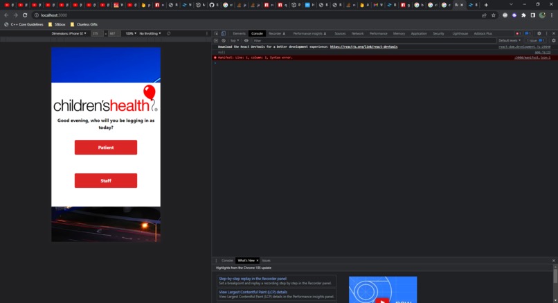Open the manifest.json source link
Screen dimensions: 558x303
pyautogui.click(x=532, y=58)
